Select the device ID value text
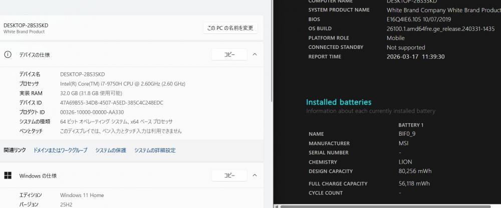The image size is (501, 208). 112,103
